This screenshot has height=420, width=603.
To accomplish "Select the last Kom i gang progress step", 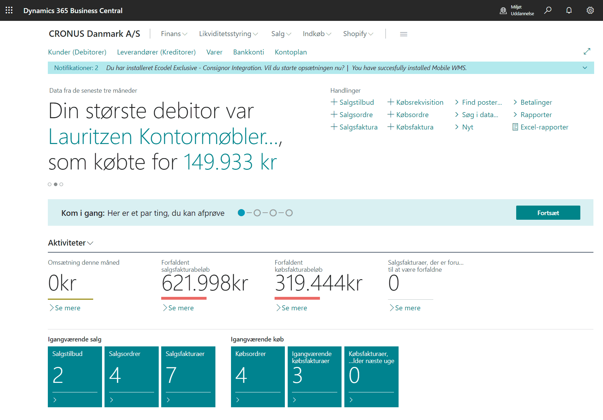I will pos(289,213).
